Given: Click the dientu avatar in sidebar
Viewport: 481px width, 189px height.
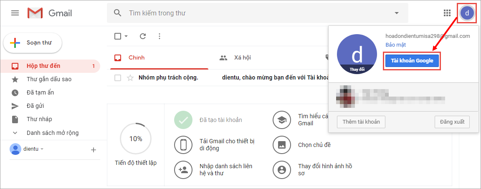Looking at the screenshot, I should 15,149.
